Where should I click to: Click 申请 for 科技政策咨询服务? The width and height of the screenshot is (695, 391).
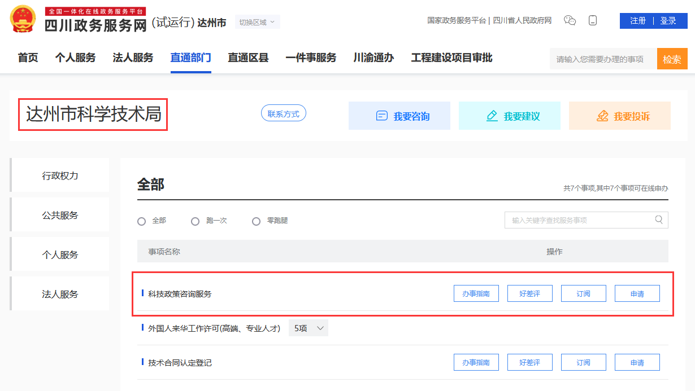tap(637, 293)
